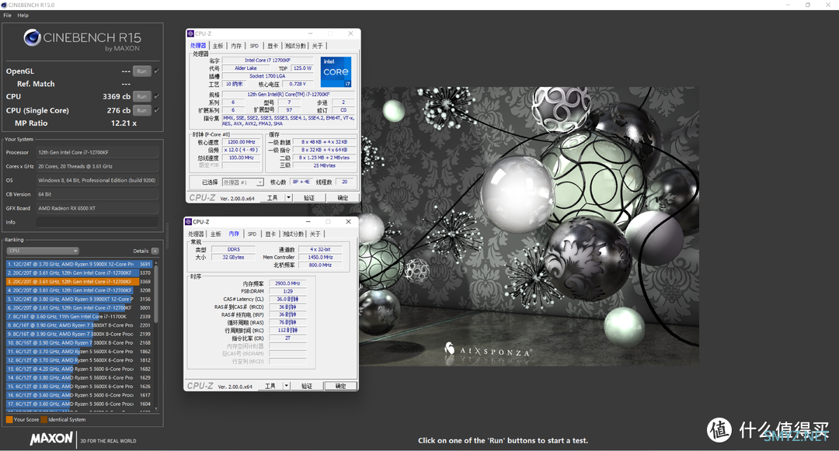Switch to 内存 tab in upper CPU-Z

point(236,46)
